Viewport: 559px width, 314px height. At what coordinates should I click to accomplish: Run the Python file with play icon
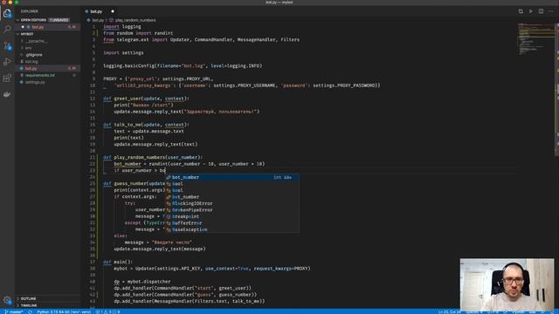[x=531, y=11]
